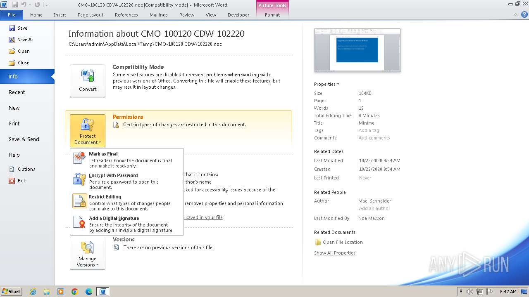Open the Save & Send section
This screenshot has width=529, height=297.
(24, 139)
